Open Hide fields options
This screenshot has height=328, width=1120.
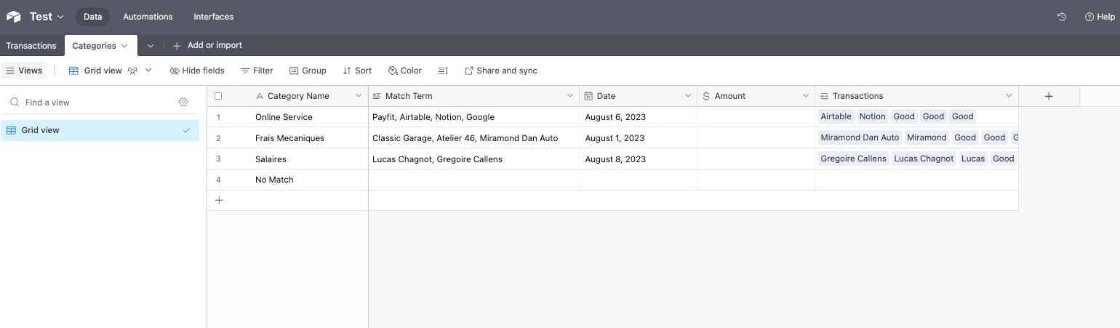(x=197, y=71)
